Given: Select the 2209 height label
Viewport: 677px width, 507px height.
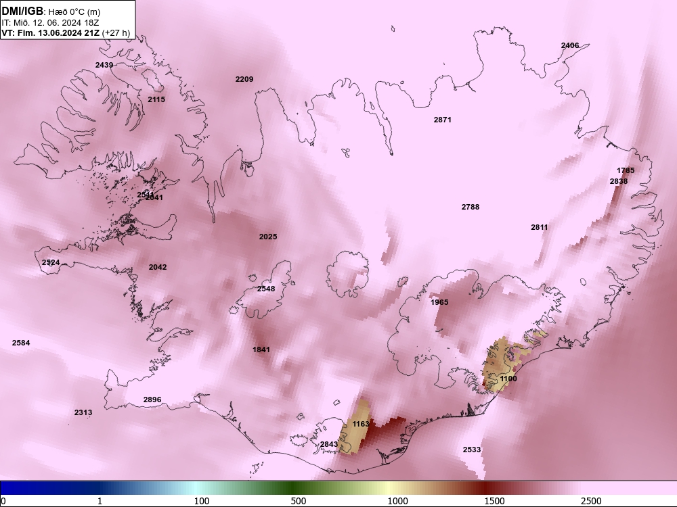Looking at the screenshot, I should (x=244, y=79).
